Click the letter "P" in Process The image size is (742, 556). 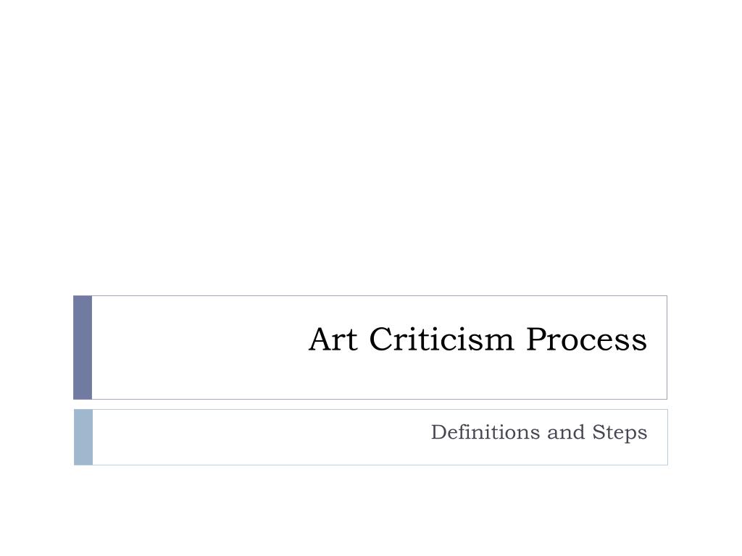tap(537, 340)
